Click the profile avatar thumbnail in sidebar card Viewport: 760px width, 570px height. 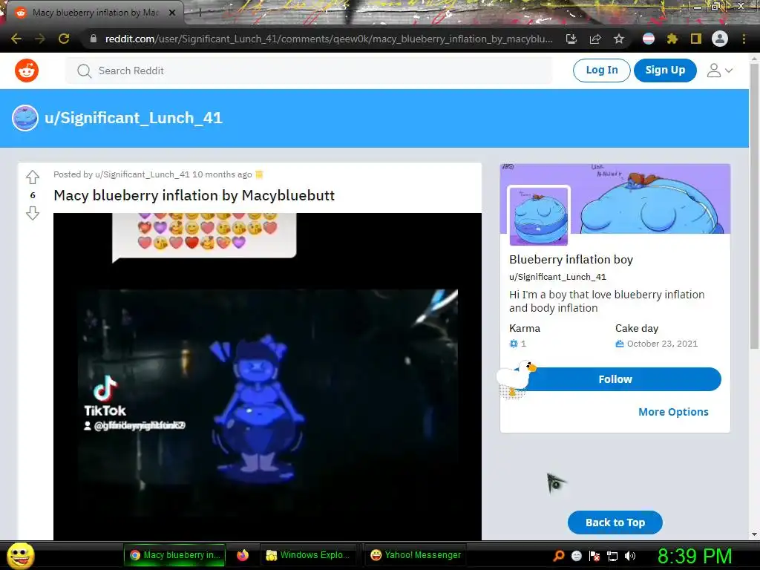click(x=539, y=215)
